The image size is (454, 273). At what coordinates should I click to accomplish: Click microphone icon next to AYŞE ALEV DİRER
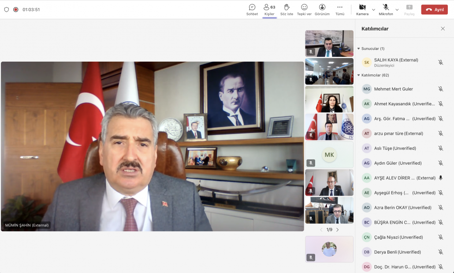(440, 178)
